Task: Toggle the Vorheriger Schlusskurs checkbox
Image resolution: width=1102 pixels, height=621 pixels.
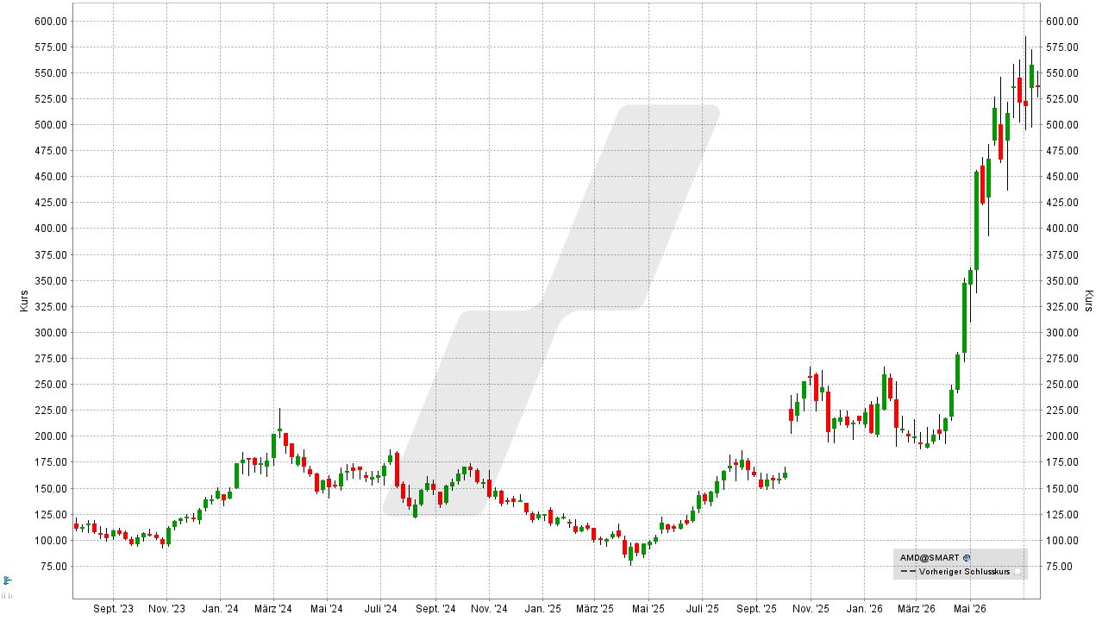Action: tap(1017, 572)
